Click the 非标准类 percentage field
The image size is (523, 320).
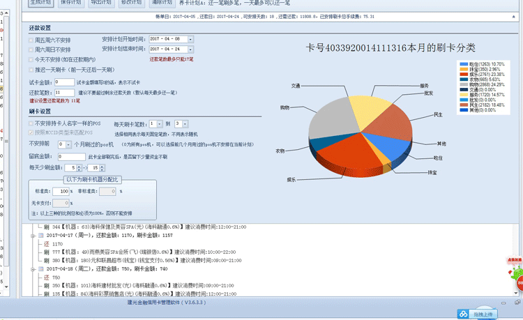(x=107, y=191)
